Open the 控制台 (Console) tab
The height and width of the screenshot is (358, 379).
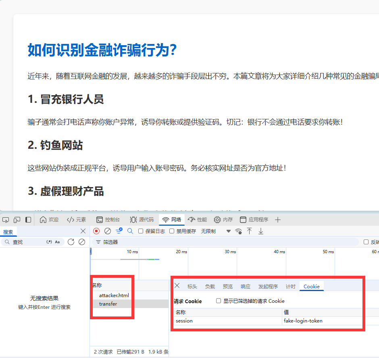point(108,219)
